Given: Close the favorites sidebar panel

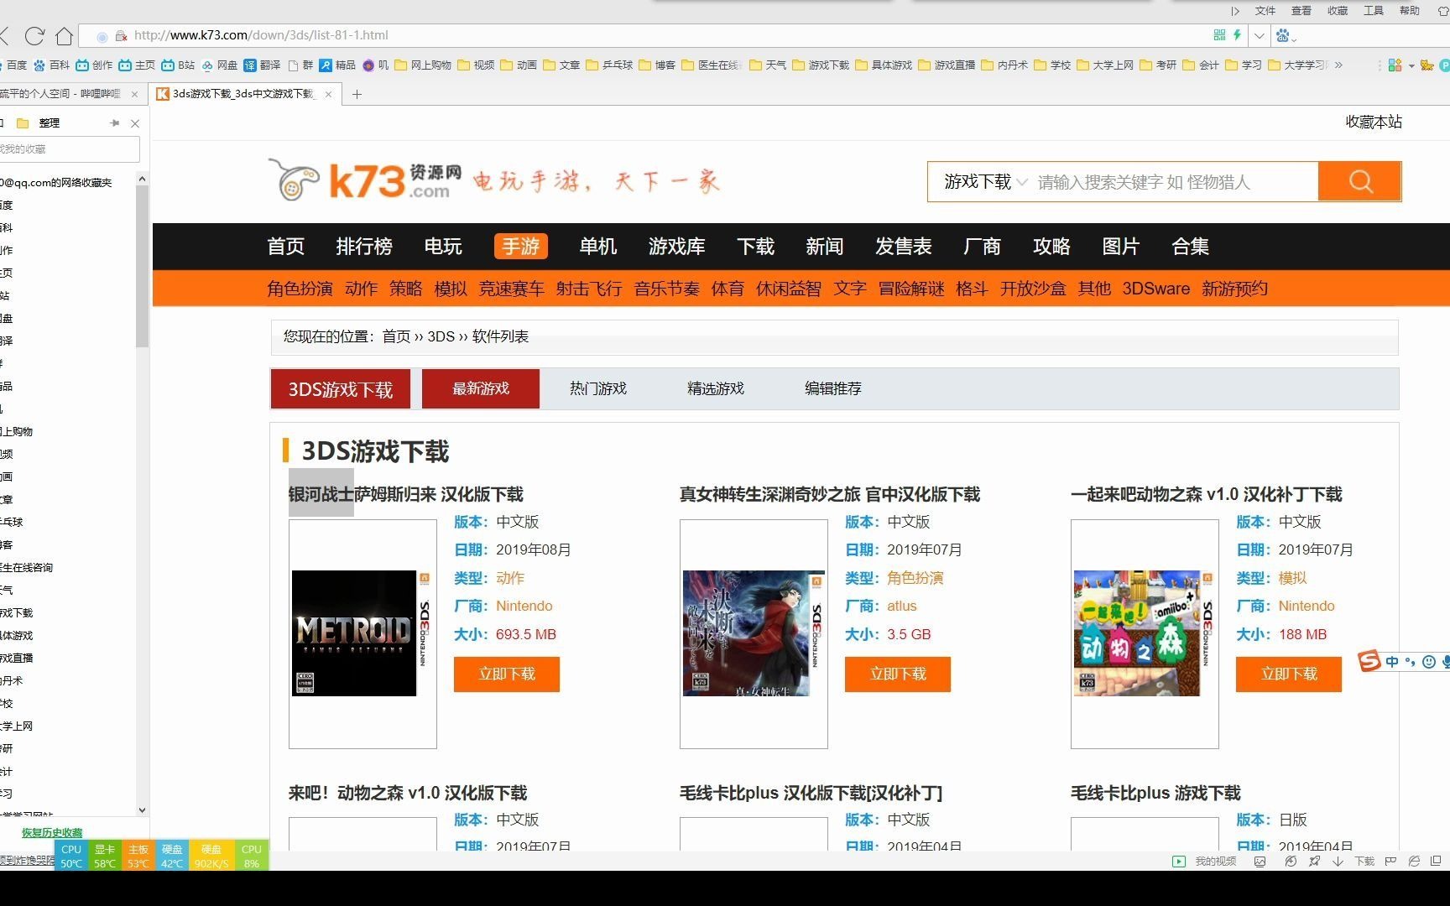Looking at the screenshot, I should [135, 123].
